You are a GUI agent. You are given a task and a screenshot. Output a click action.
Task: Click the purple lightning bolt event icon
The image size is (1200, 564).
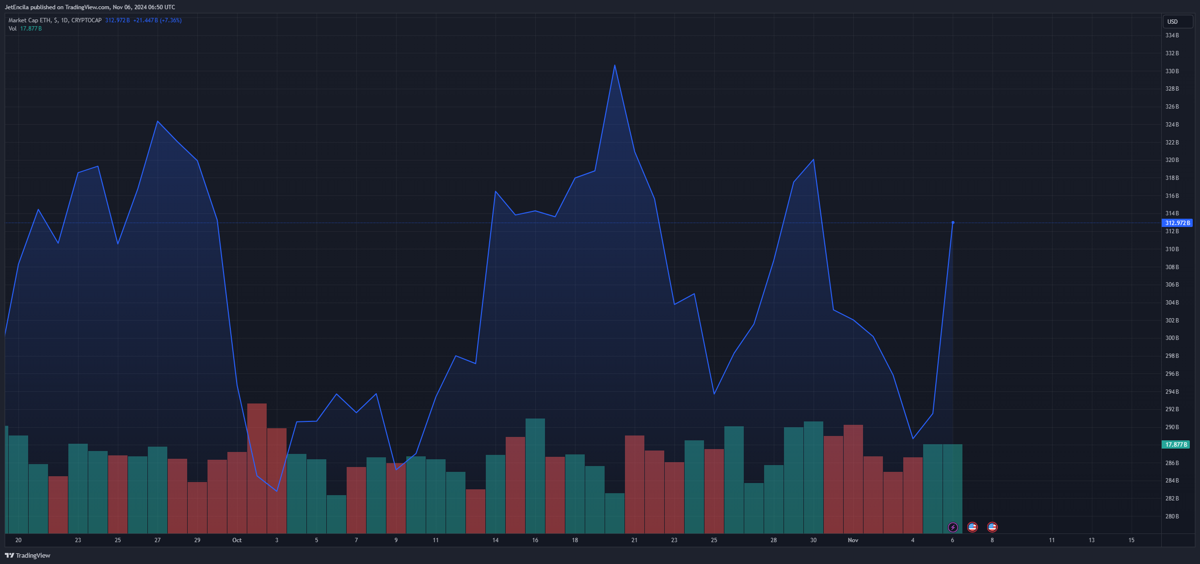(x=953, y=527)
